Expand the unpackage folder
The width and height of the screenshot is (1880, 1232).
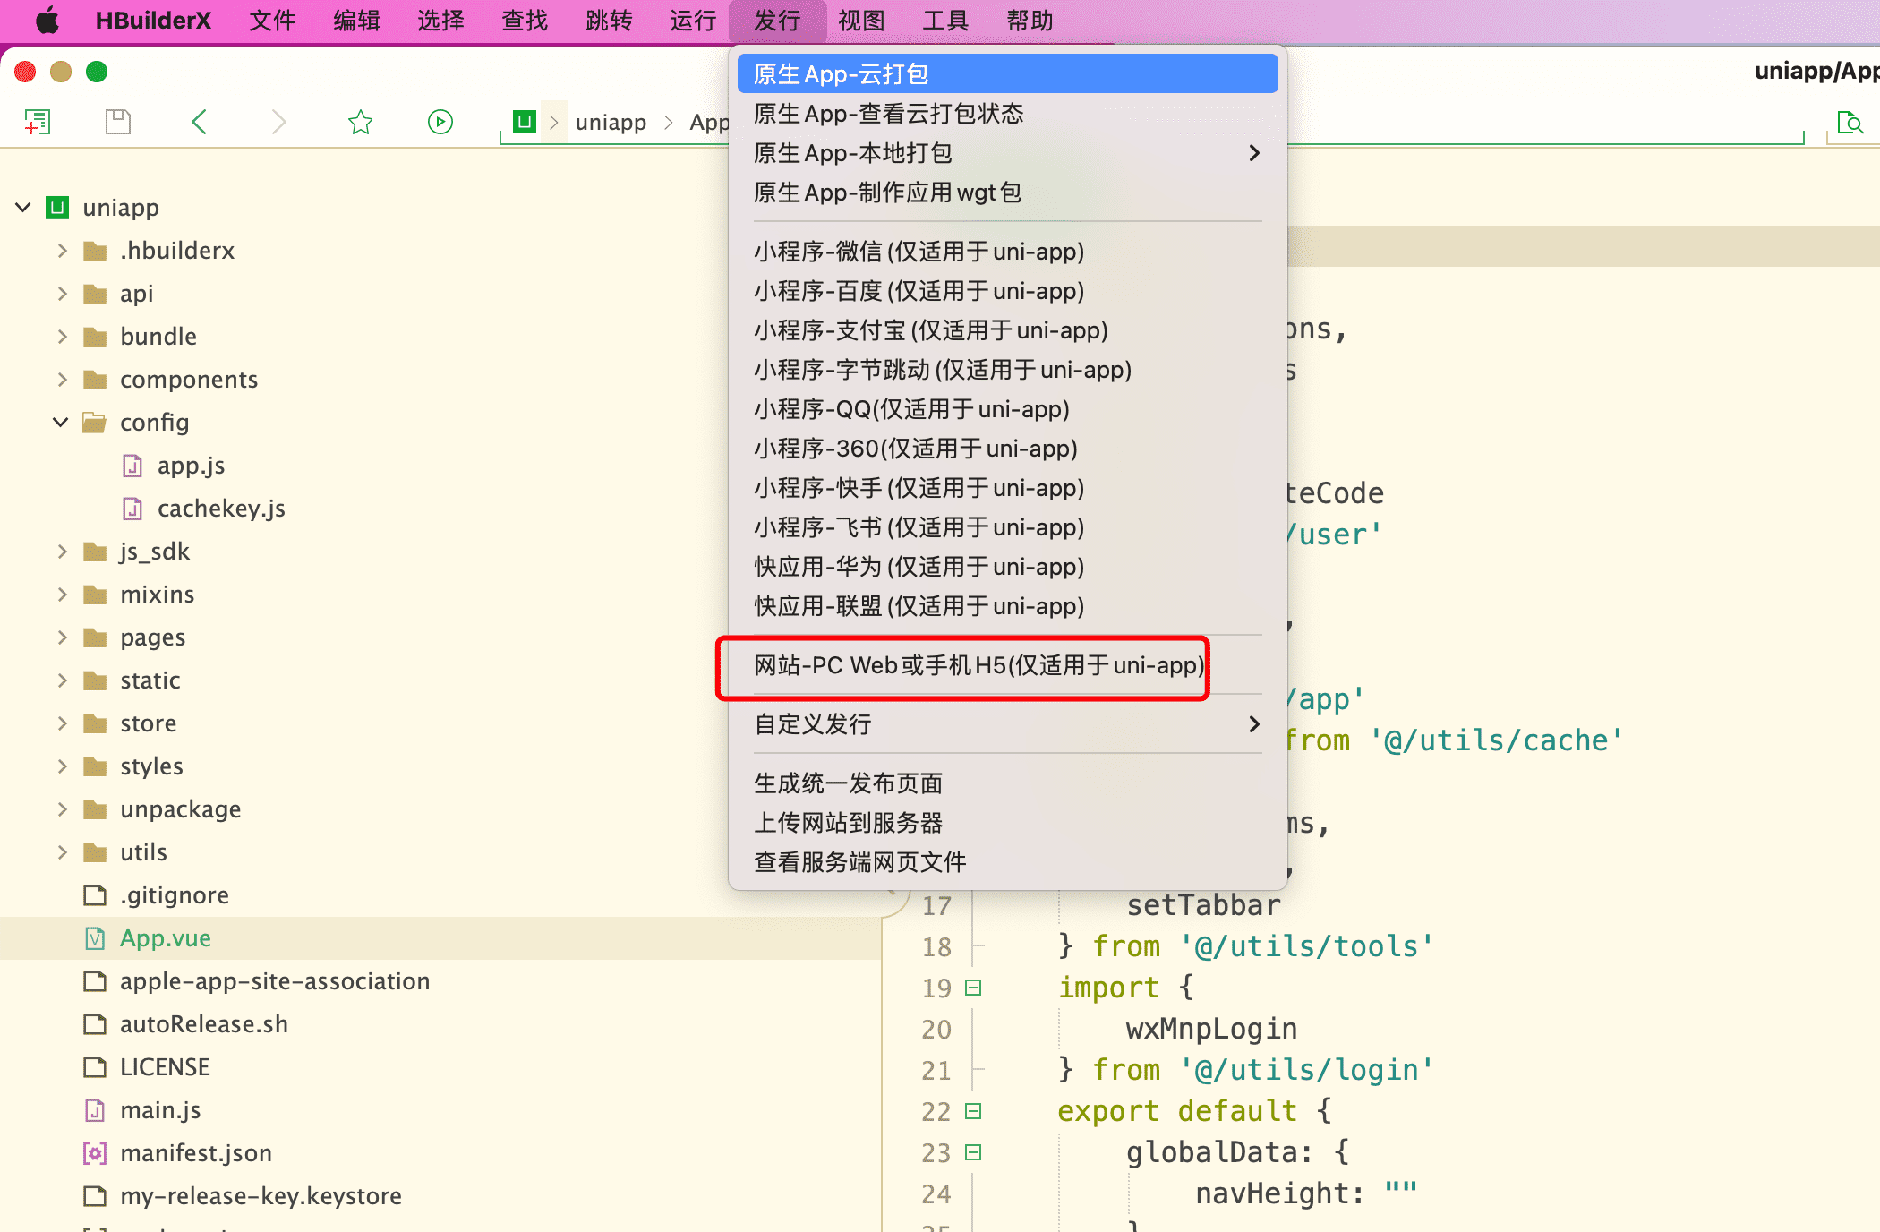[62, 809]
